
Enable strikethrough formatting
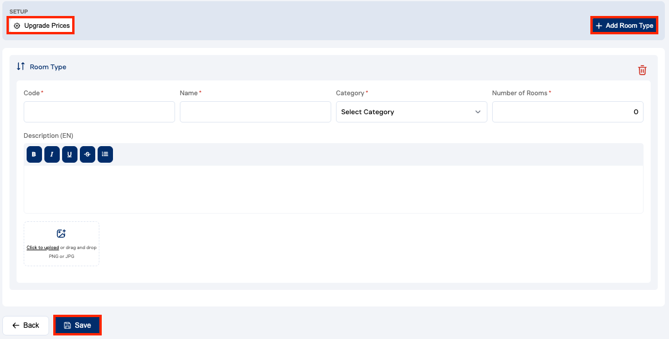(x=88, y=154)
